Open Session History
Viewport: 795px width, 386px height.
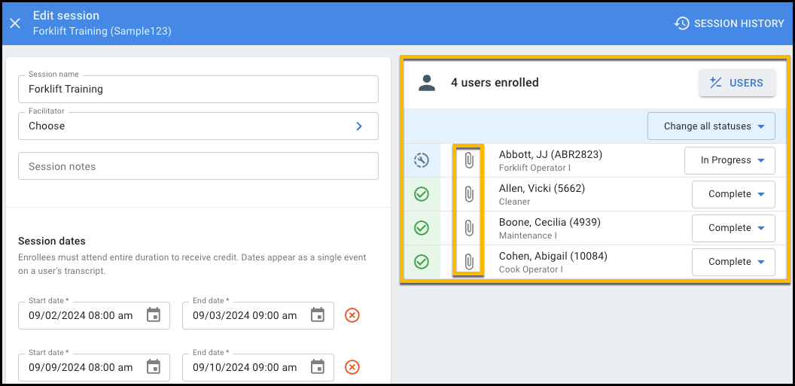(x=729, y=23)
